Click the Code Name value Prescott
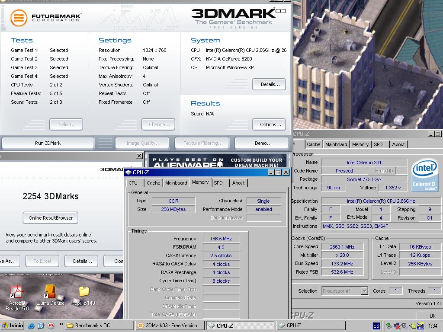This screenshot has width=443, height=332. click(x=344, y=171)
